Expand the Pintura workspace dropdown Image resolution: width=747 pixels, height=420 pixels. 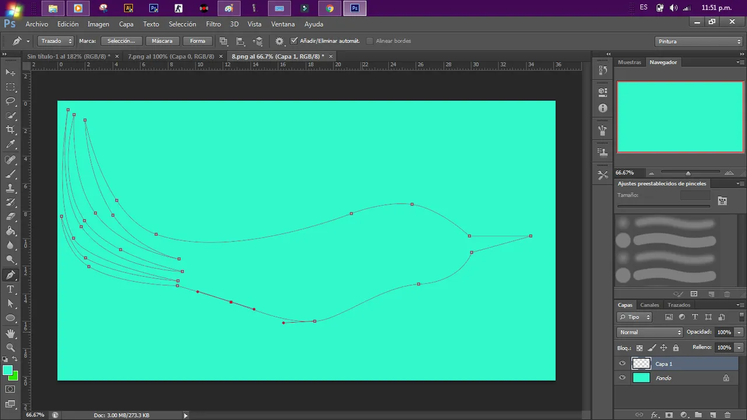coord(699,41)
